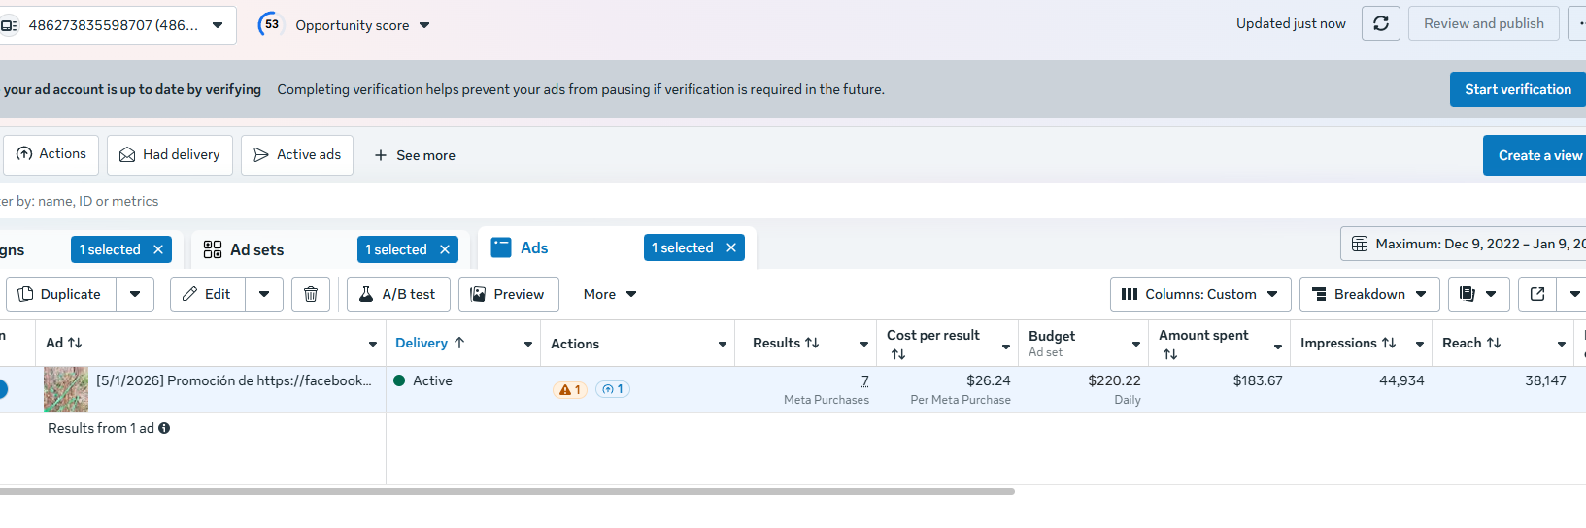Clear the Ads tab 1 selected filter
Image resolution: width=1586 pixels, height=528 pixels.
[x=731, y=247]
